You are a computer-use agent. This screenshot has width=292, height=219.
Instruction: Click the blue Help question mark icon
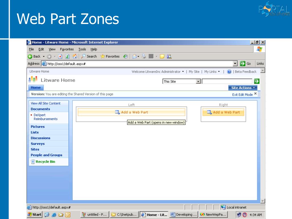pyautogui.click(x=229, y=72)
